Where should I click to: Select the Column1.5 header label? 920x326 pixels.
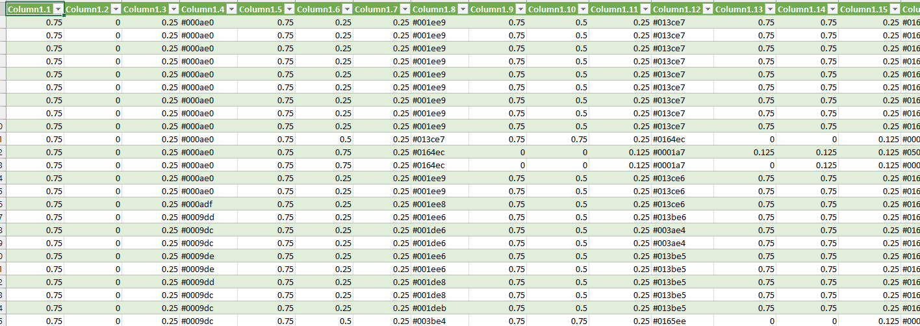pos(260,9)
